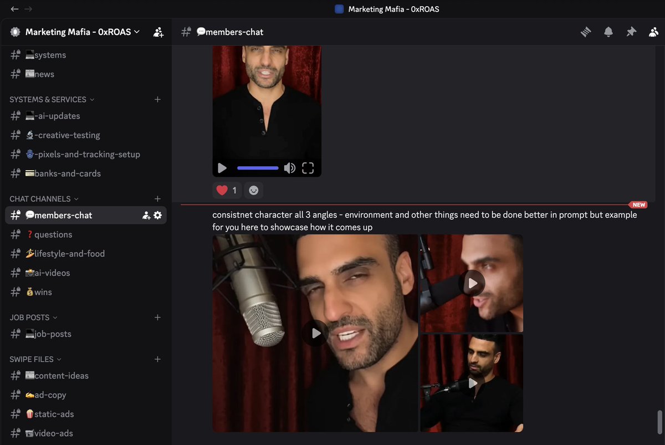Toggle the heart reaction with count 1
The width and height of the screenshot is (665, 445).
(227, 190)
